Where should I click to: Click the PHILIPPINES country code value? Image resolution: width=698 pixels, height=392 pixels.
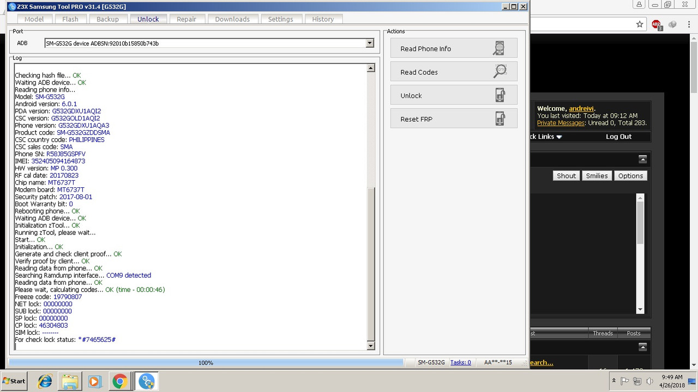coord(87,140)
